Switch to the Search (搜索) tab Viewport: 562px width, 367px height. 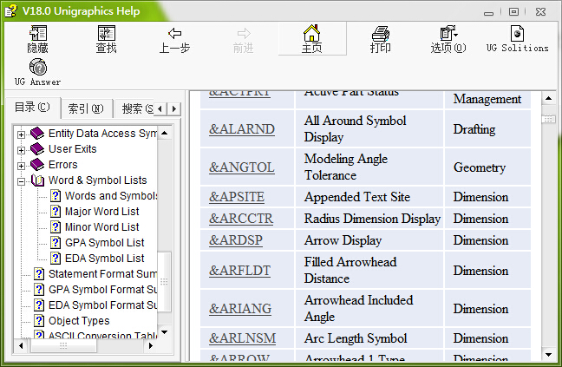[136, 108]
